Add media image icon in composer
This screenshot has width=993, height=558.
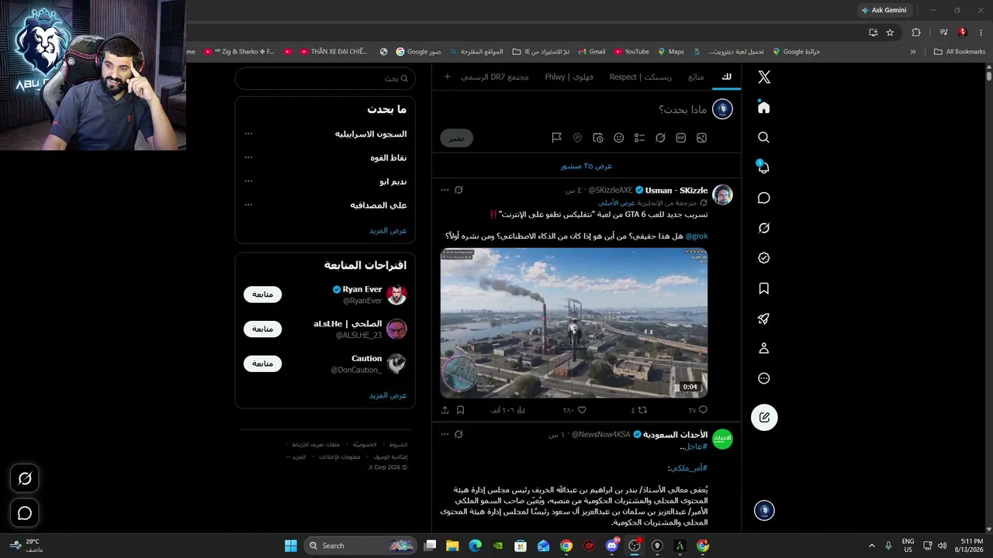(701, 138)
